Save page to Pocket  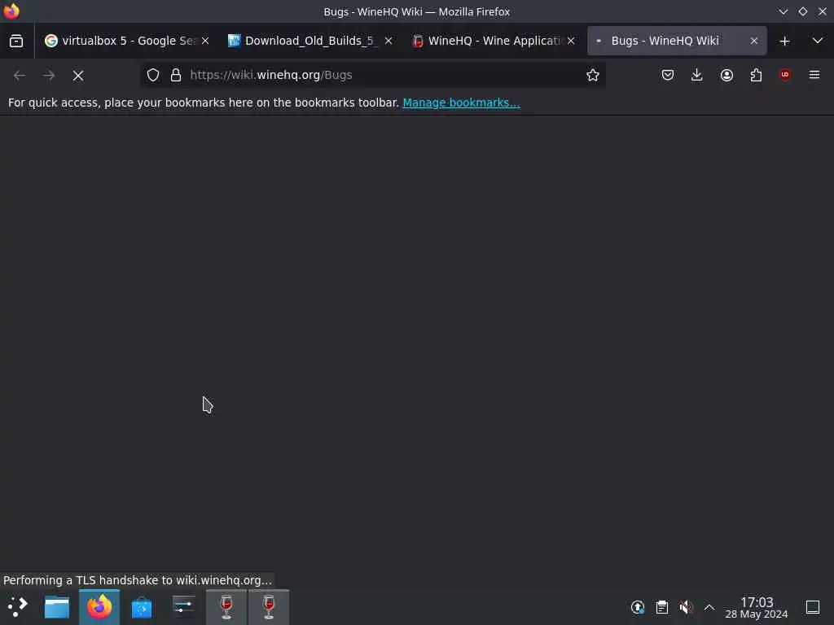[x=668, y=75]
